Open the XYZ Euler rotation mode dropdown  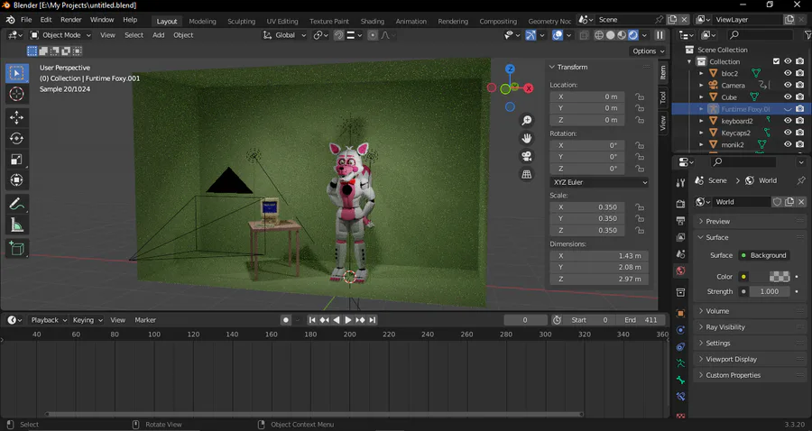point(599,182)
